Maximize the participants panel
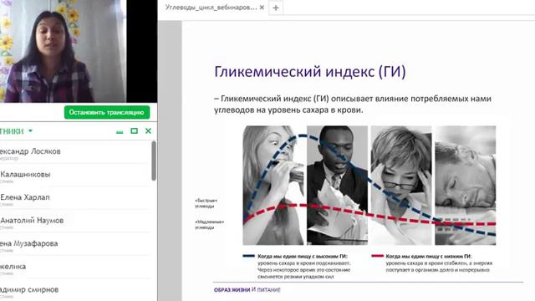 [x=134, y=130]
